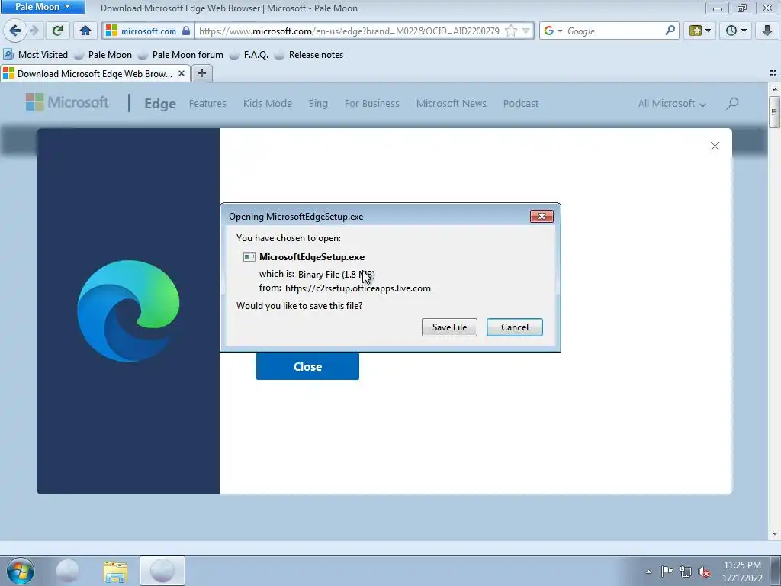Open the home page icon
Image resolution: width=781 pixels, height=586 pixels.
tap(85, 31)
